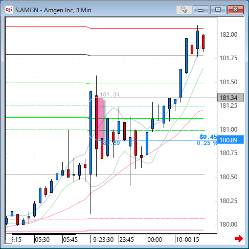Click the red horizontal line at top
Image resolution: width=249 pixels, height=249 pixels.
105,28
